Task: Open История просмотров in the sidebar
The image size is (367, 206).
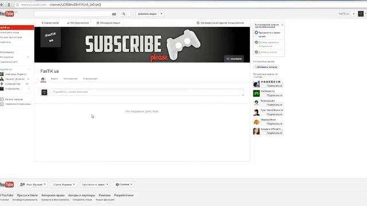Action: click(11, 37)
